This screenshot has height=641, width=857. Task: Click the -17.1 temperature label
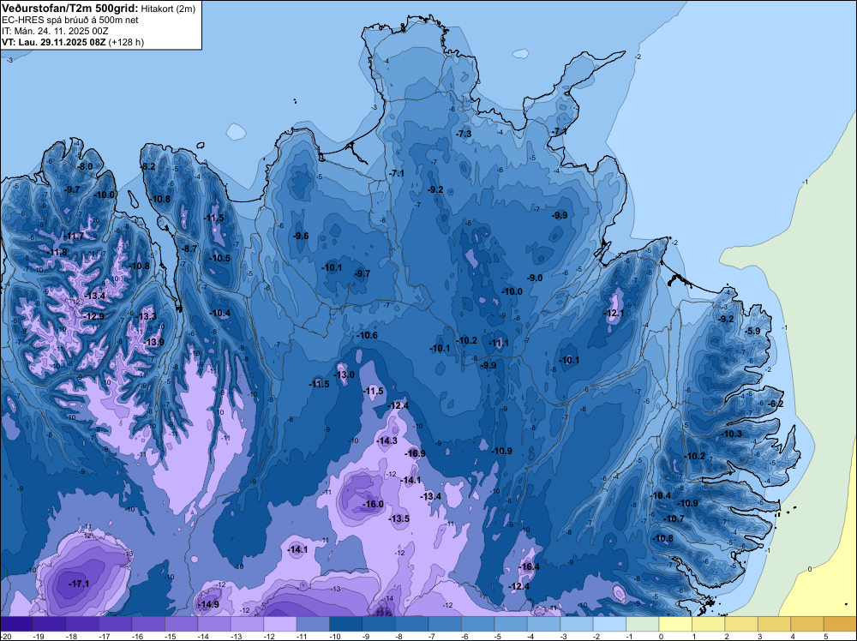pyautogui.click(x=79, y=584)
